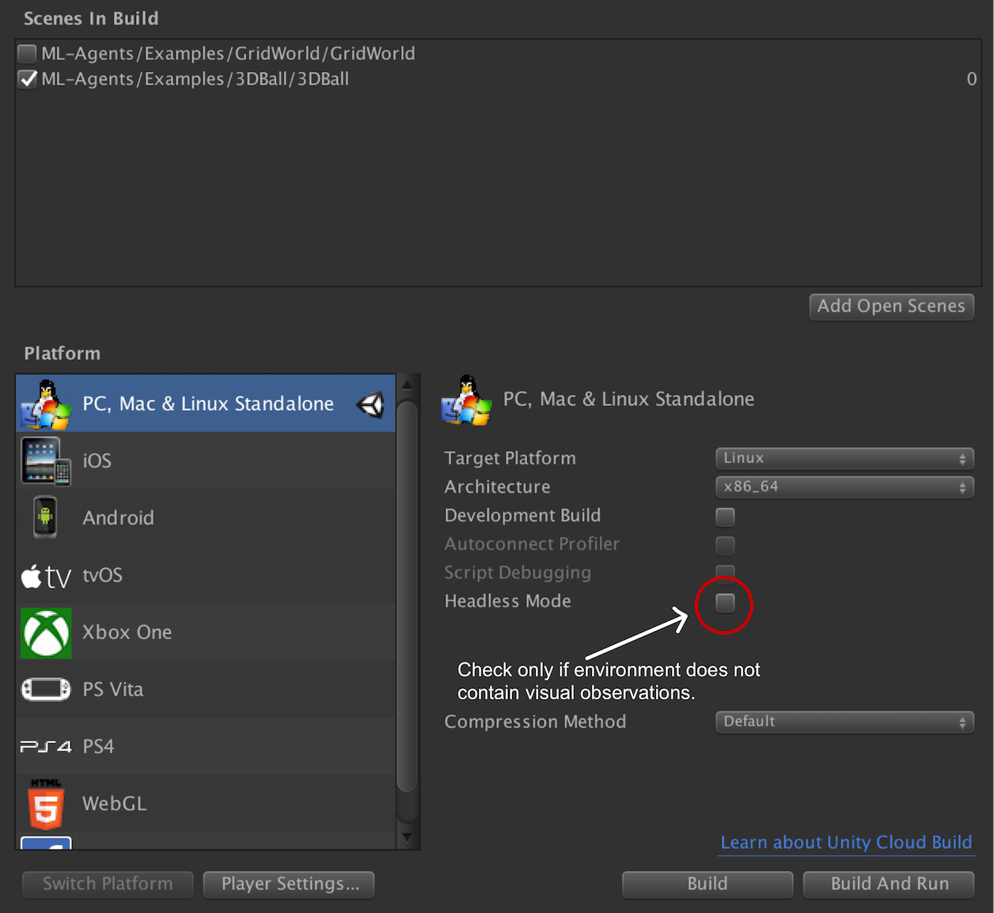994x913 pixels.
Task: Click the HTML5 WebGL icon
Action: tap(46, 804)
